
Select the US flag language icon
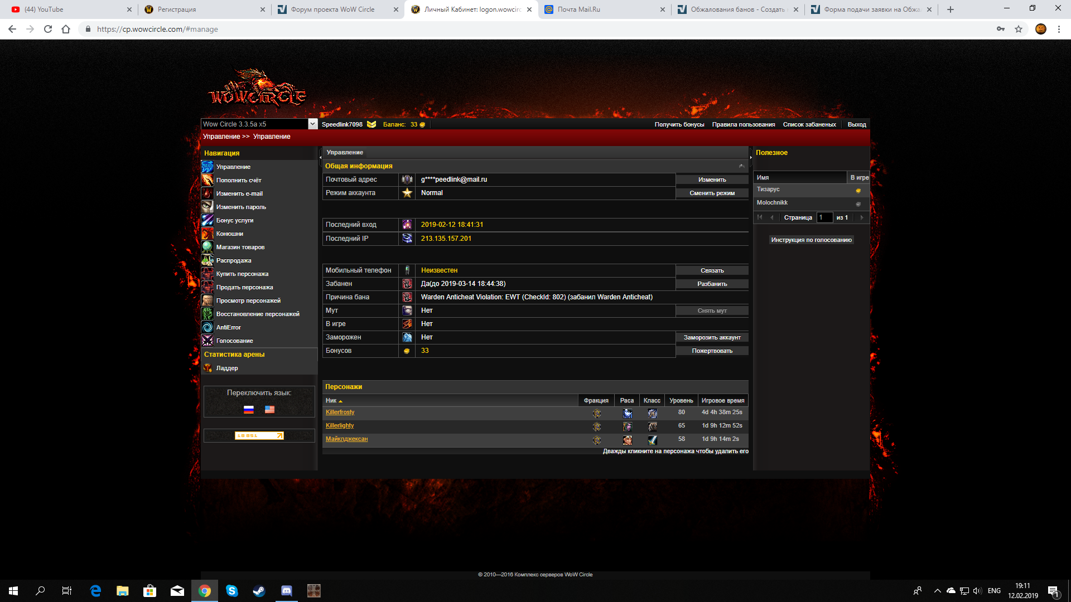click(270, 410)
